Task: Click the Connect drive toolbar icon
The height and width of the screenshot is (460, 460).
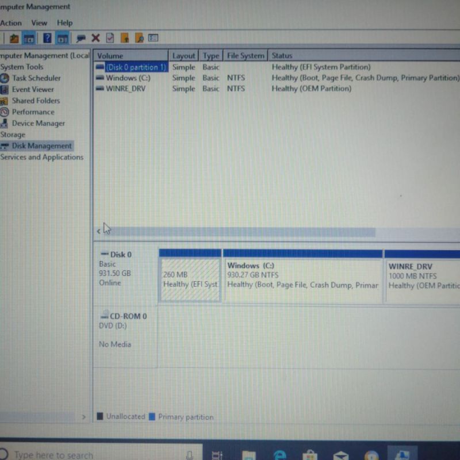Action: (81, 39)
